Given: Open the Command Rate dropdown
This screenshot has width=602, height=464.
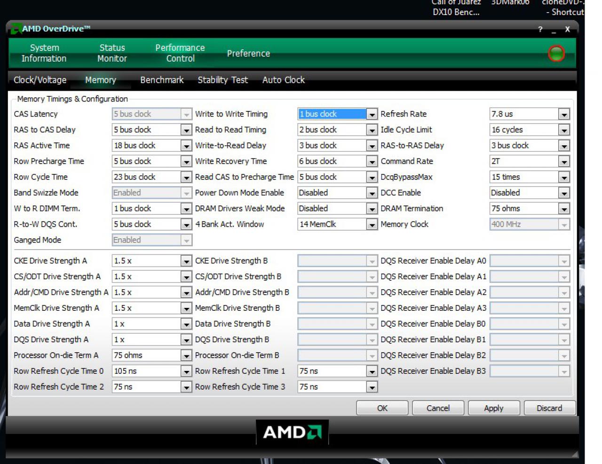Looking at the screenshot, I should pos(564,161).
